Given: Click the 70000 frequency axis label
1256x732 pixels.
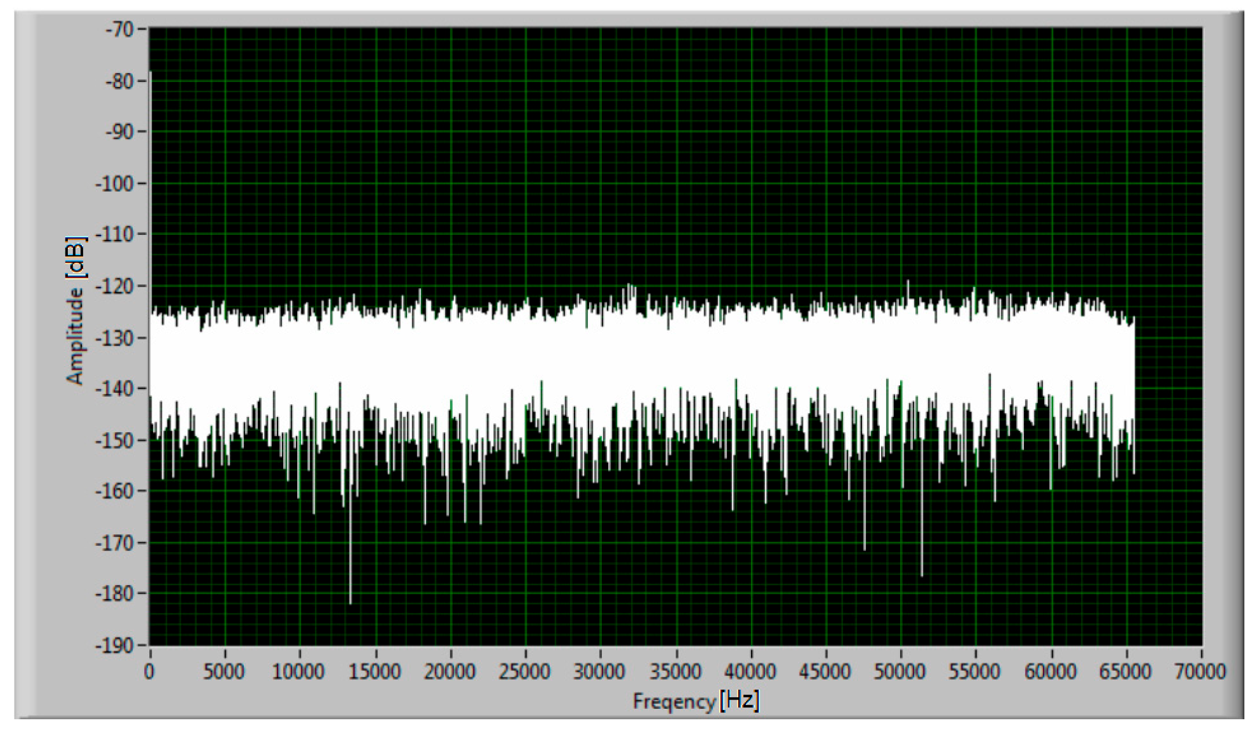Looking at the screenshot, I should pos(1200,672).
